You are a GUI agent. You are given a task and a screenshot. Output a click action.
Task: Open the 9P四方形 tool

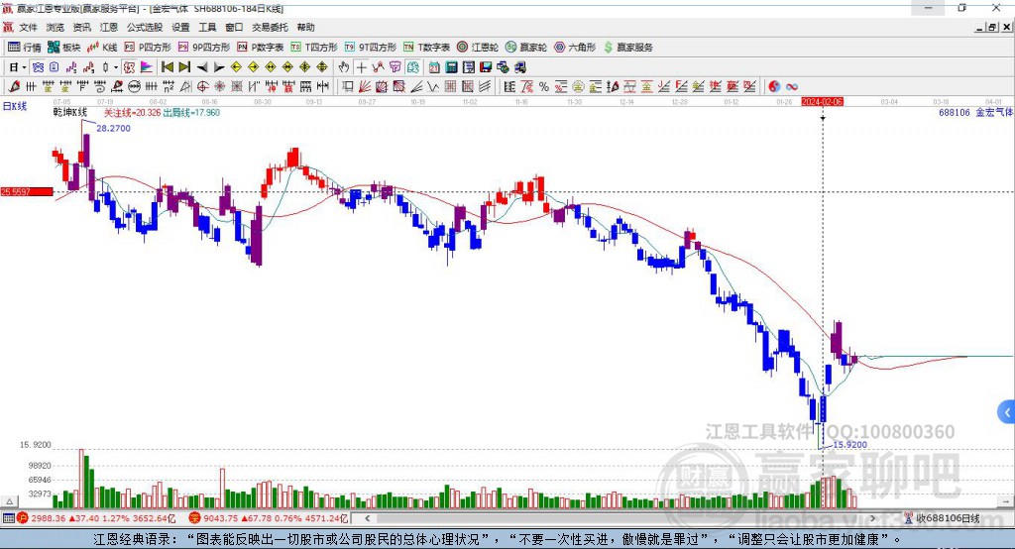coord(204,48)
